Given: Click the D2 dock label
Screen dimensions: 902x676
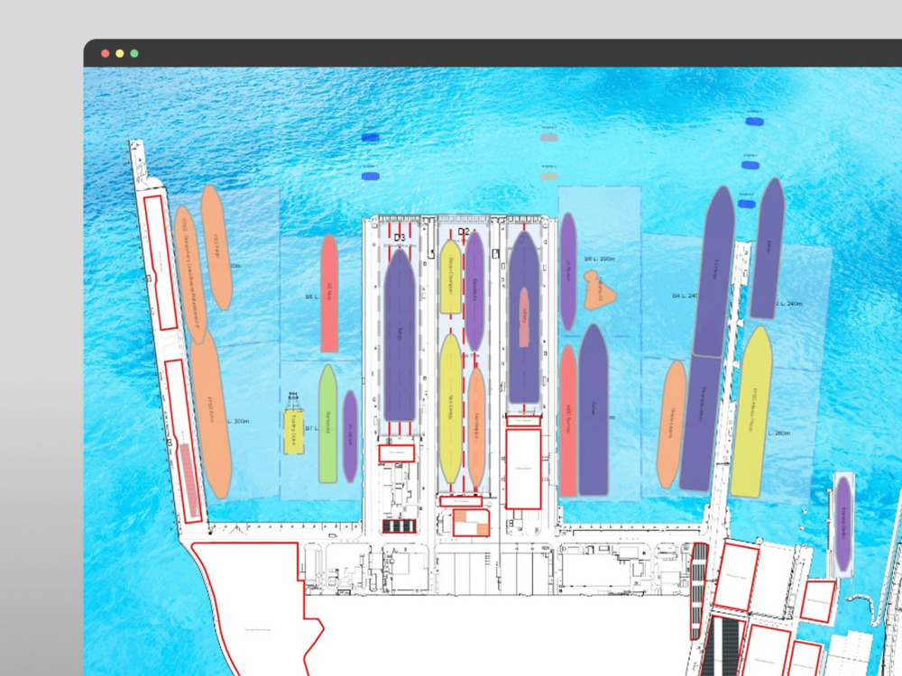Looking at the screenshot, I should tap(464, 232).
